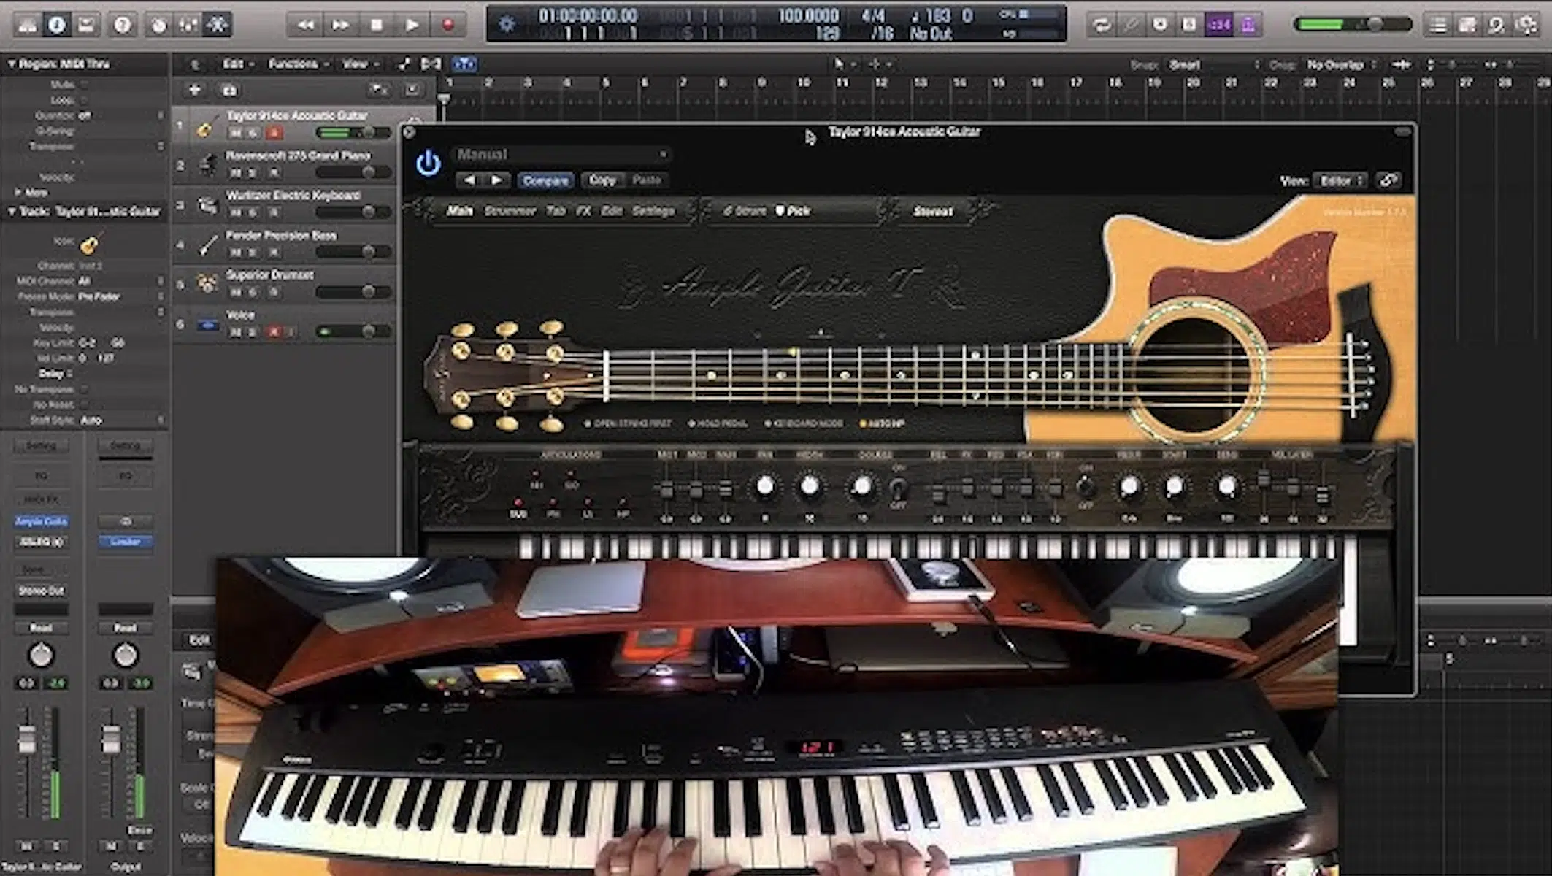Select the Wurlitzer Electric Keyboard track name
The width and height of the screenshot is (1552, 876).
(x=293, y=196)
